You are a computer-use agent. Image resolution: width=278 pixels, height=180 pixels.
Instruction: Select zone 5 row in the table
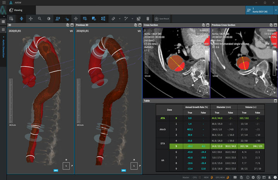point(176,147)
